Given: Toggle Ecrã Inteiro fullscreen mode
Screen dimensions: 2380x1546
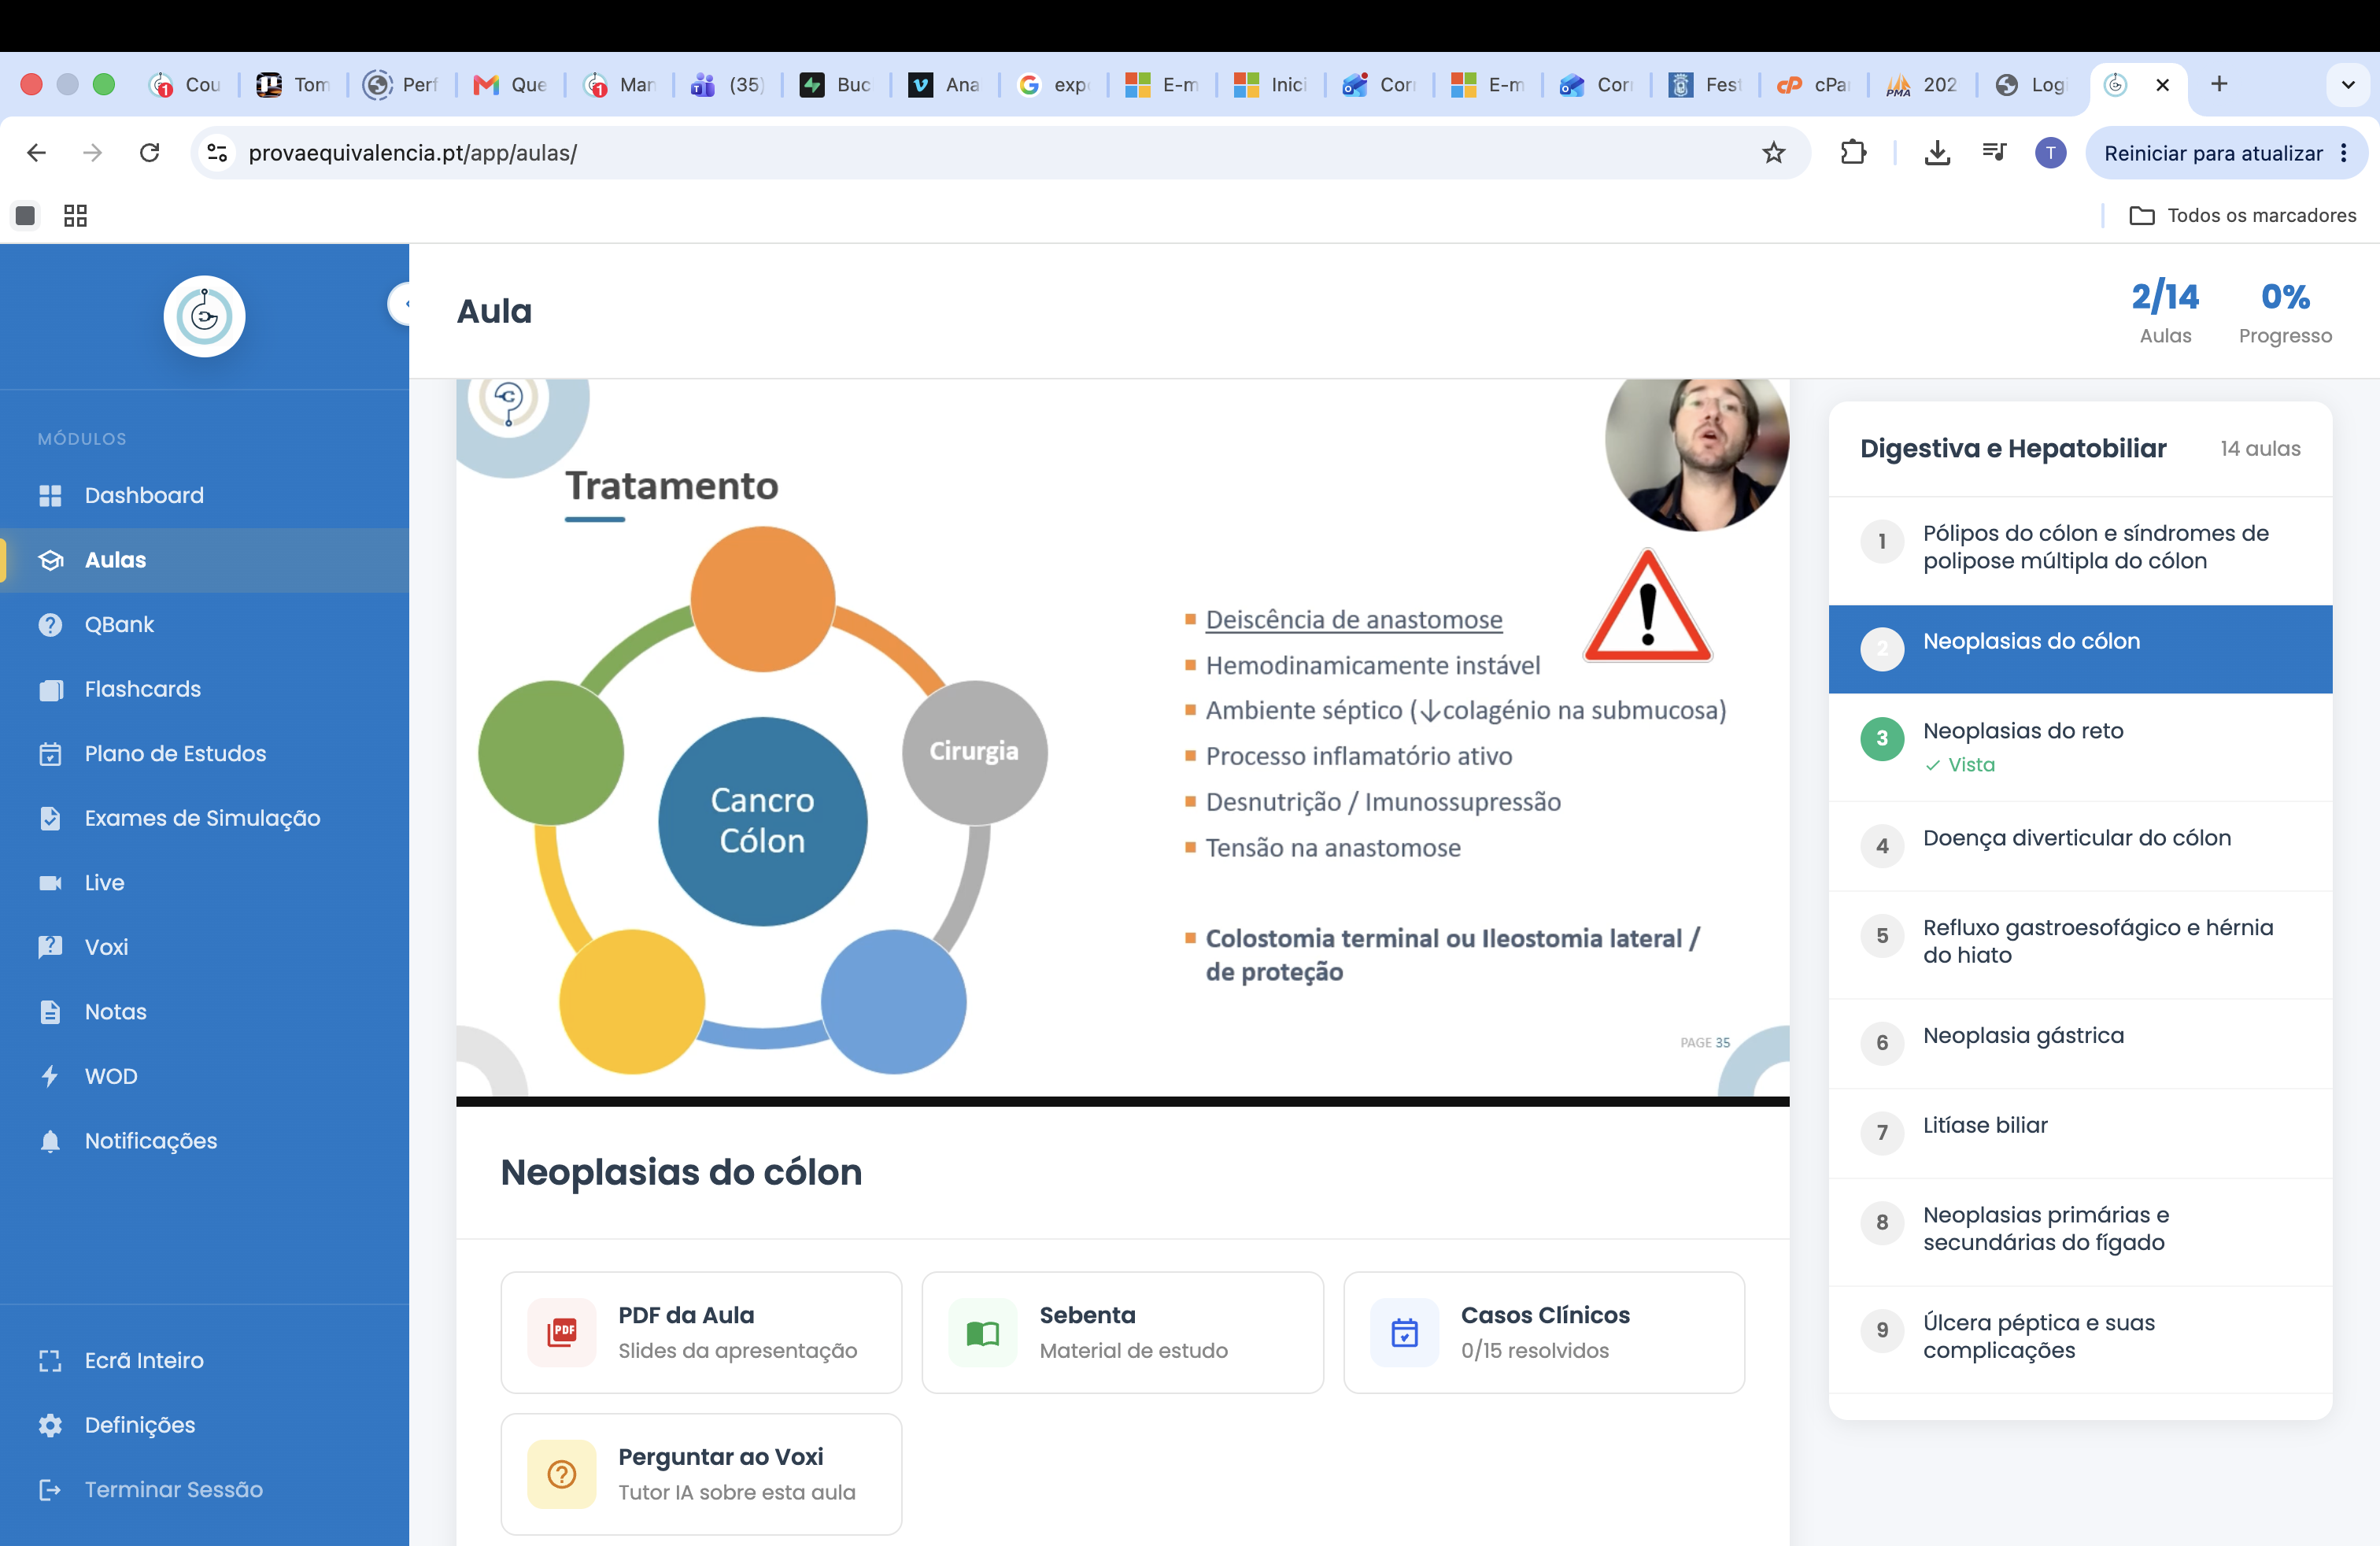Looking at the screenshot, I should point(204,1360).
